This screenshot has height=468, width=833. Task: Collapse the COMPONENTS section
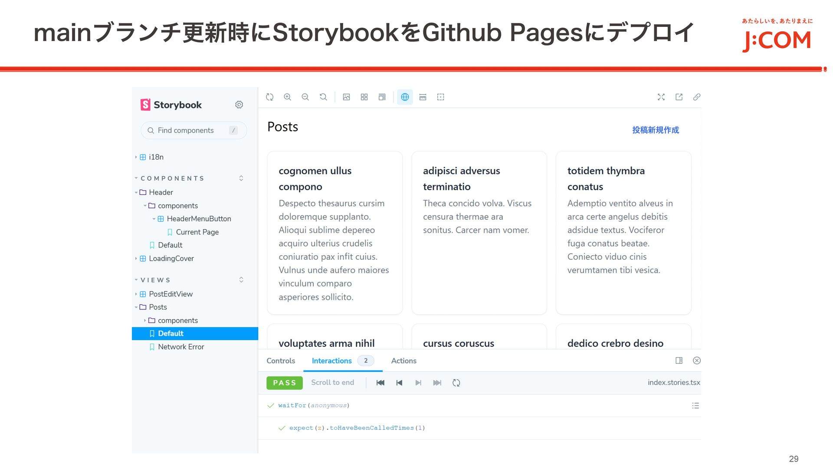(172, 179)
